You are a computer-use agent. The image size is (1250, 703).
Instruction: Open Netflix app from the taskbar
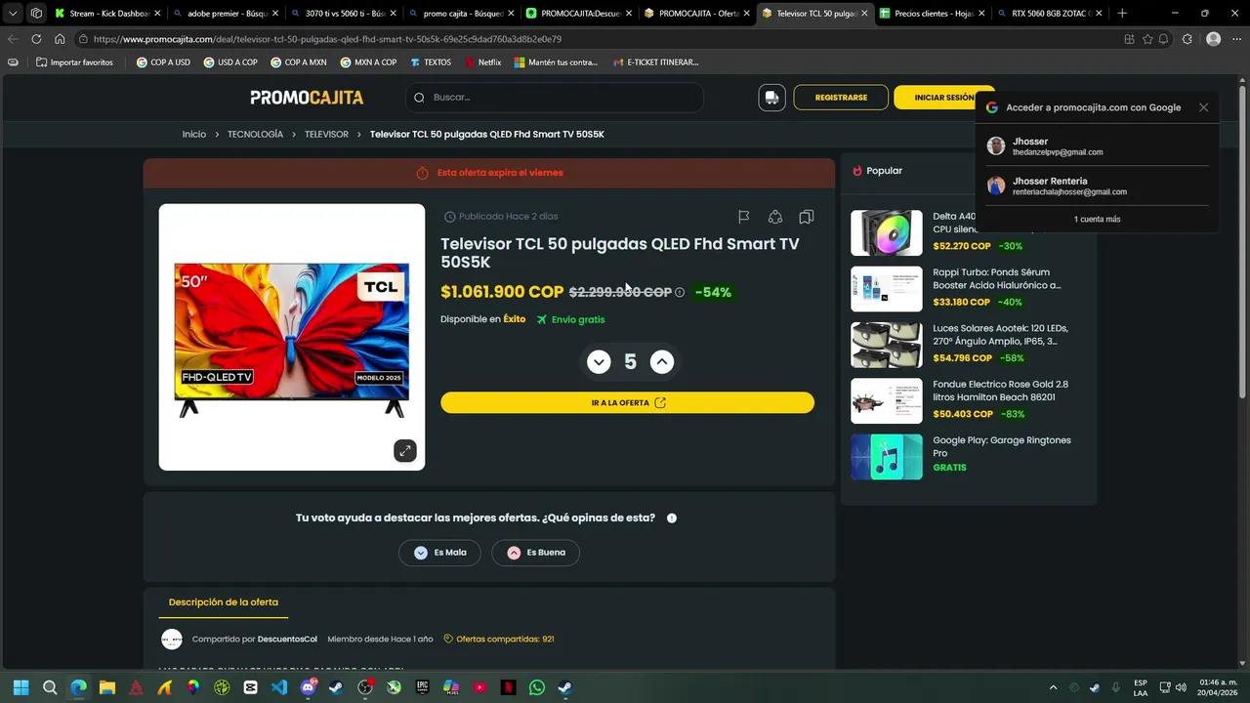[509, 687]
